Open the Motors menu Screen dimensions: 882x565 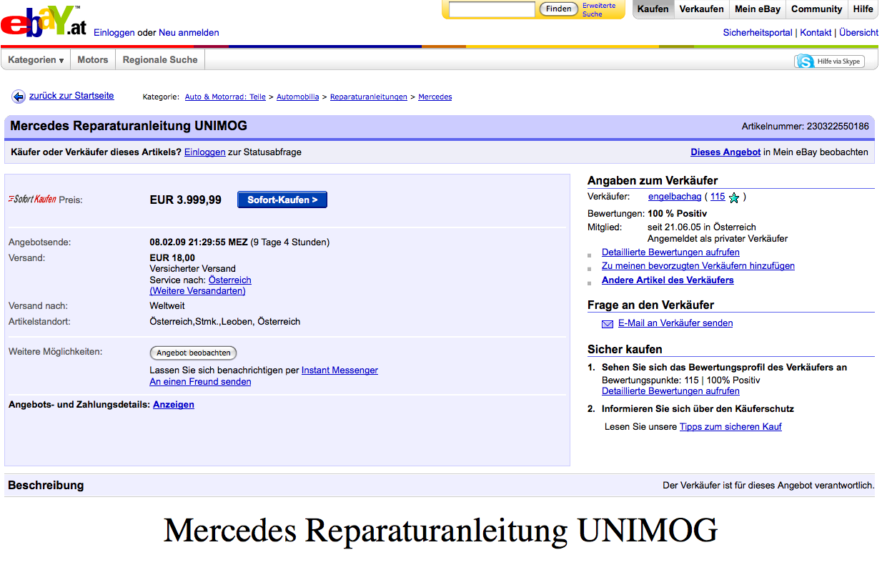pos(92,60)
